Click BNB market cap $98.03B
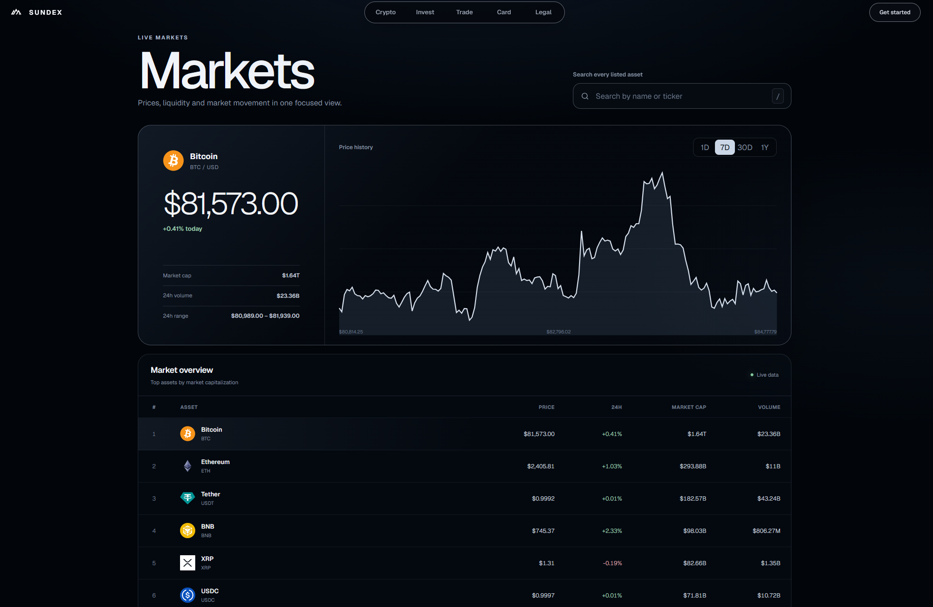933x607 pixels. 695,531
